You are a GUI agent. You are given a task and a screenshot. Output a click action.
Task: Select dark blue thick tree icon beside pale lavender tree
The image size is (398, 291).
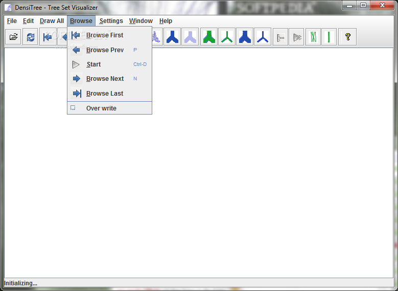pyautogui.click(x=172, y=37)
